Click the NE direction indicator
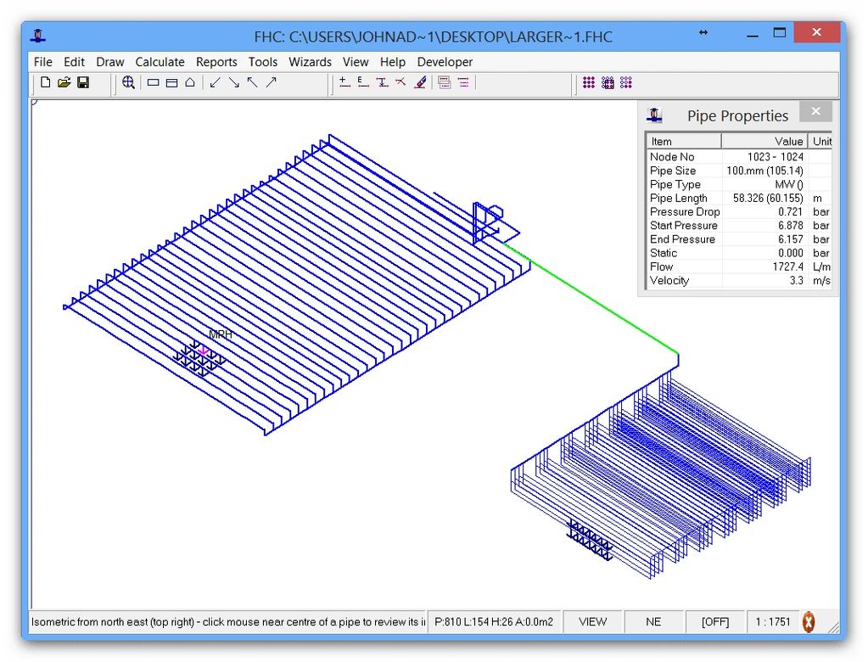The height and width of the screenshot is (662, 868). coord(653,621)
